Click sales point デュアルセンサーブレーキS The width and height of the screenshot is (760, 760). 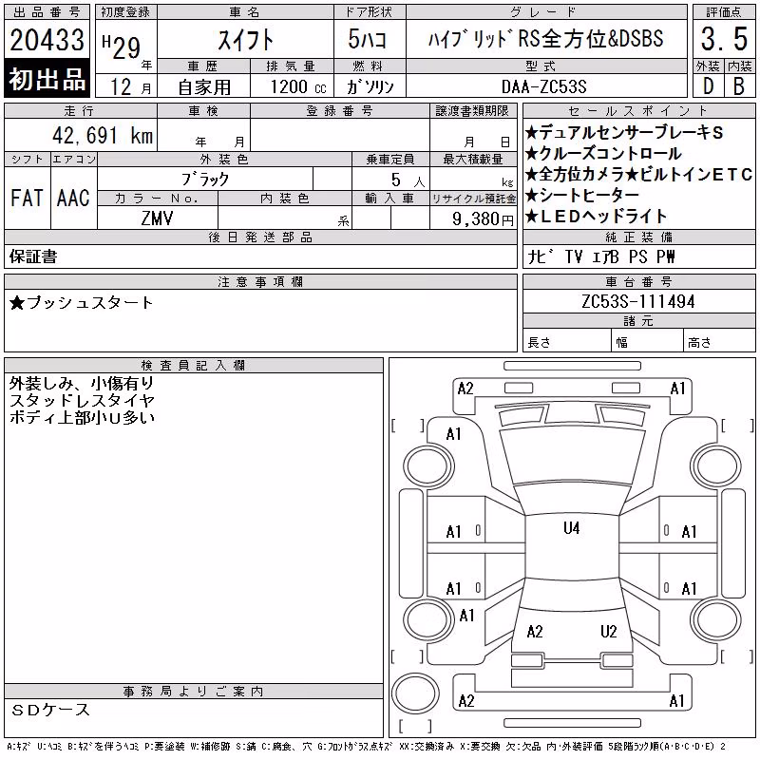624,132
